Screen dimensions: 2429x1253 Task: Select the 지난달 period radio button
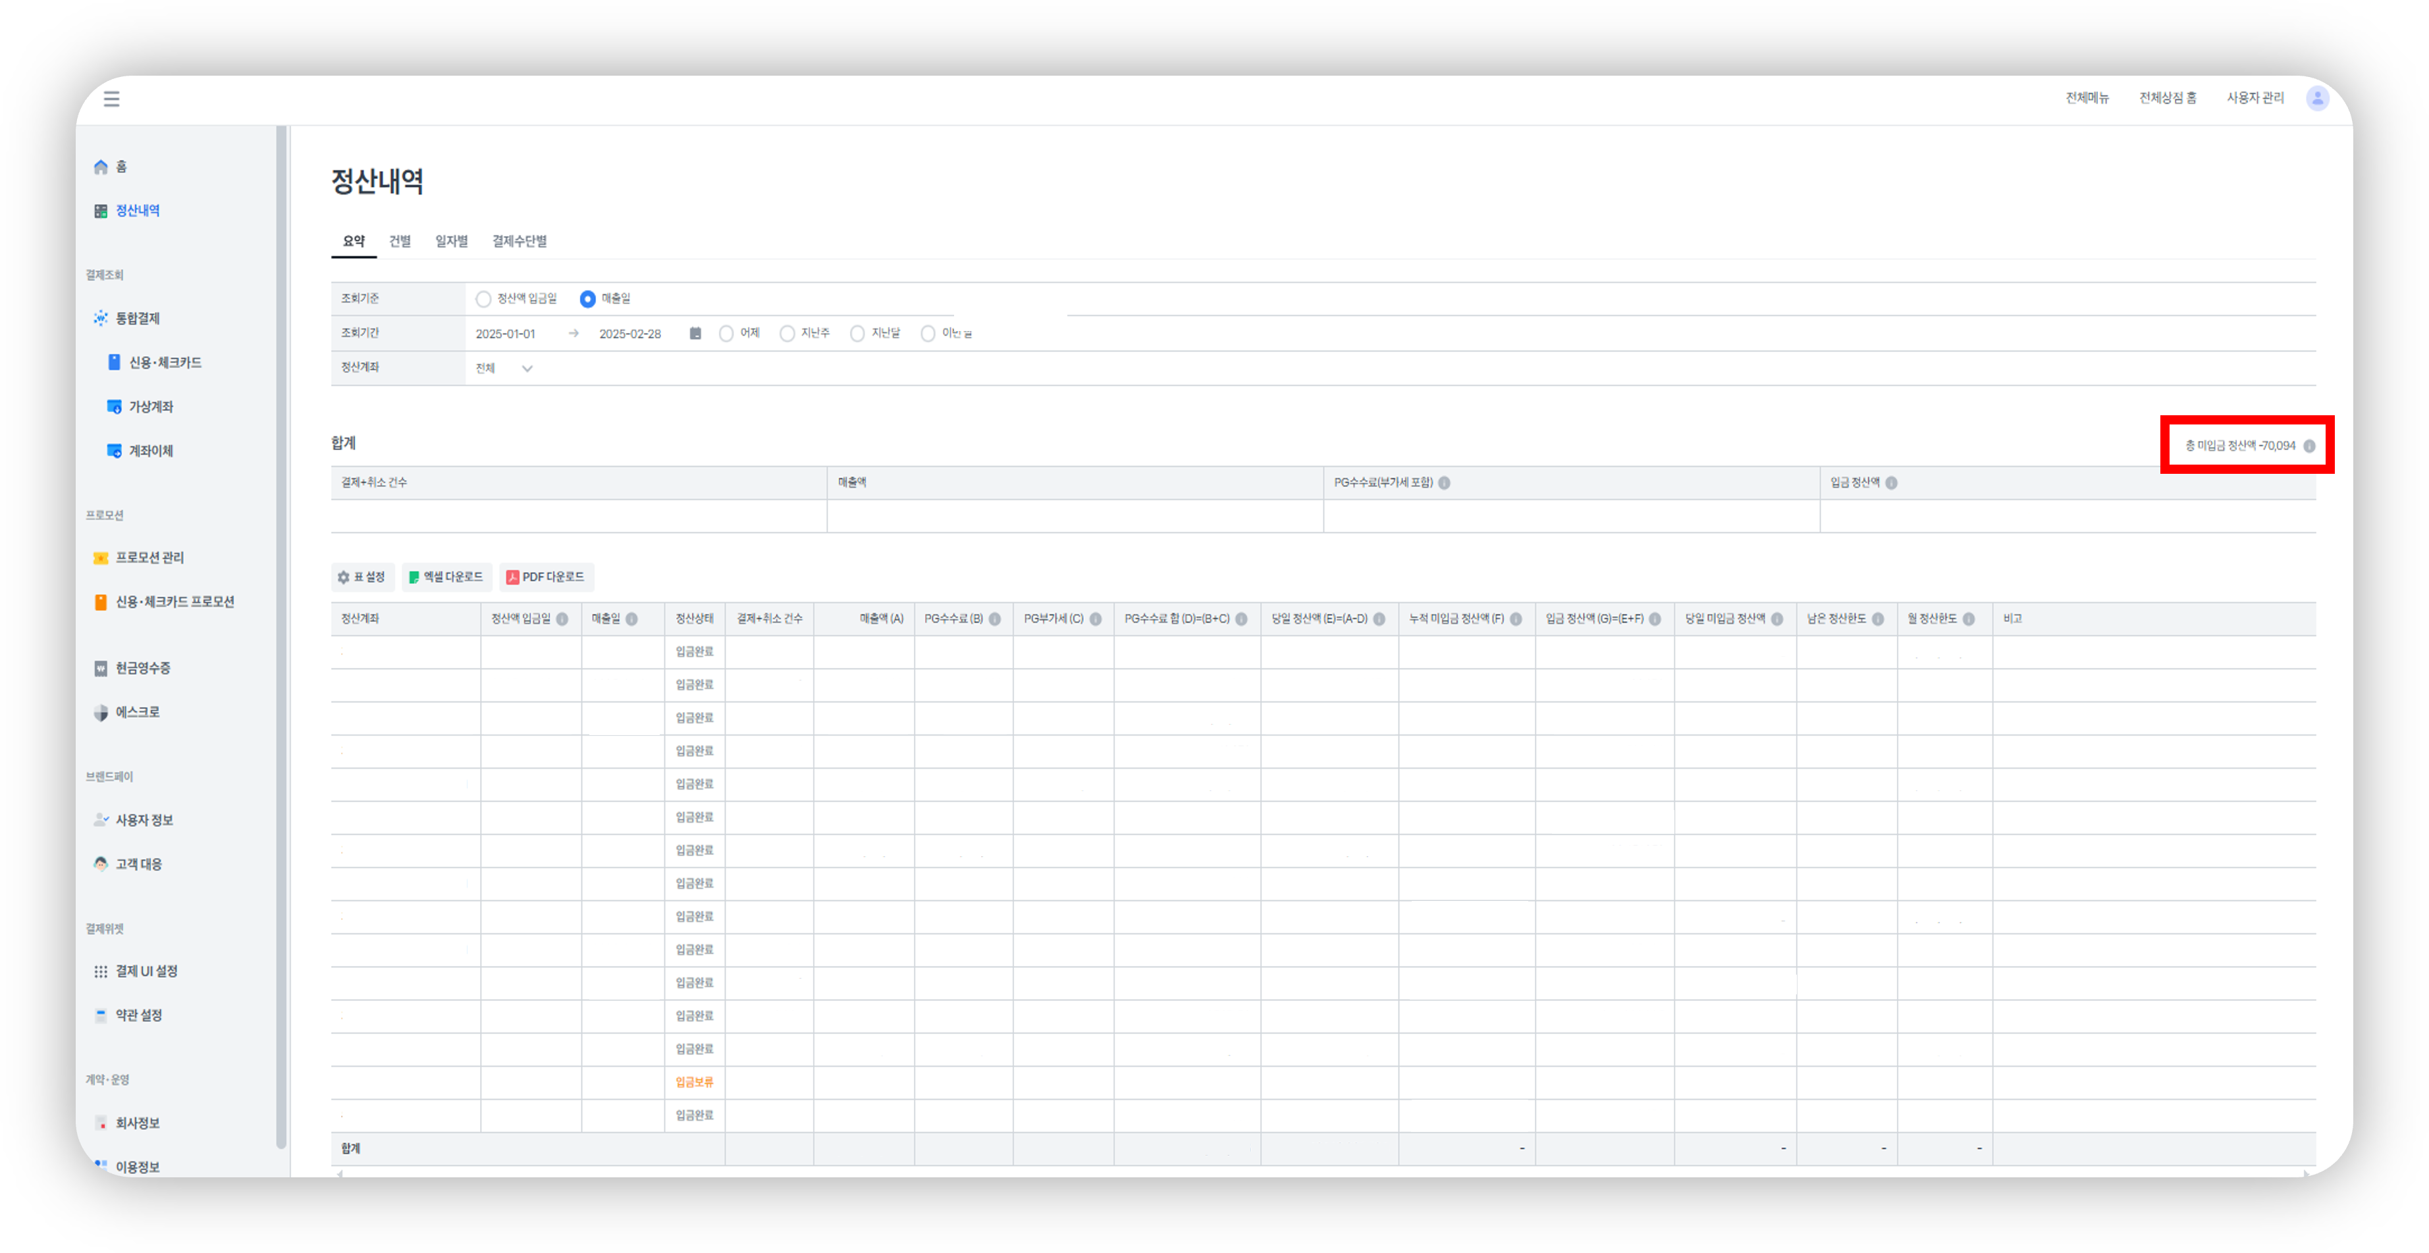[x=857, y=334]
